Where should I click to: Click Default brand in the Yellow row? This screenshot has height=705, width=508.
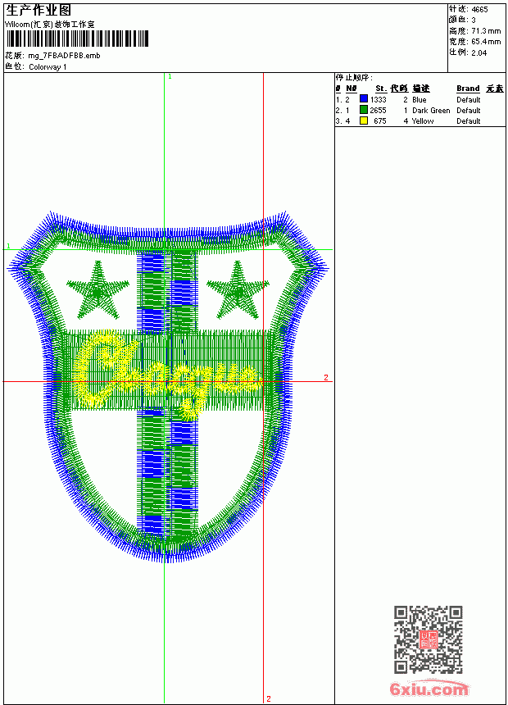[x=469, y=121]
